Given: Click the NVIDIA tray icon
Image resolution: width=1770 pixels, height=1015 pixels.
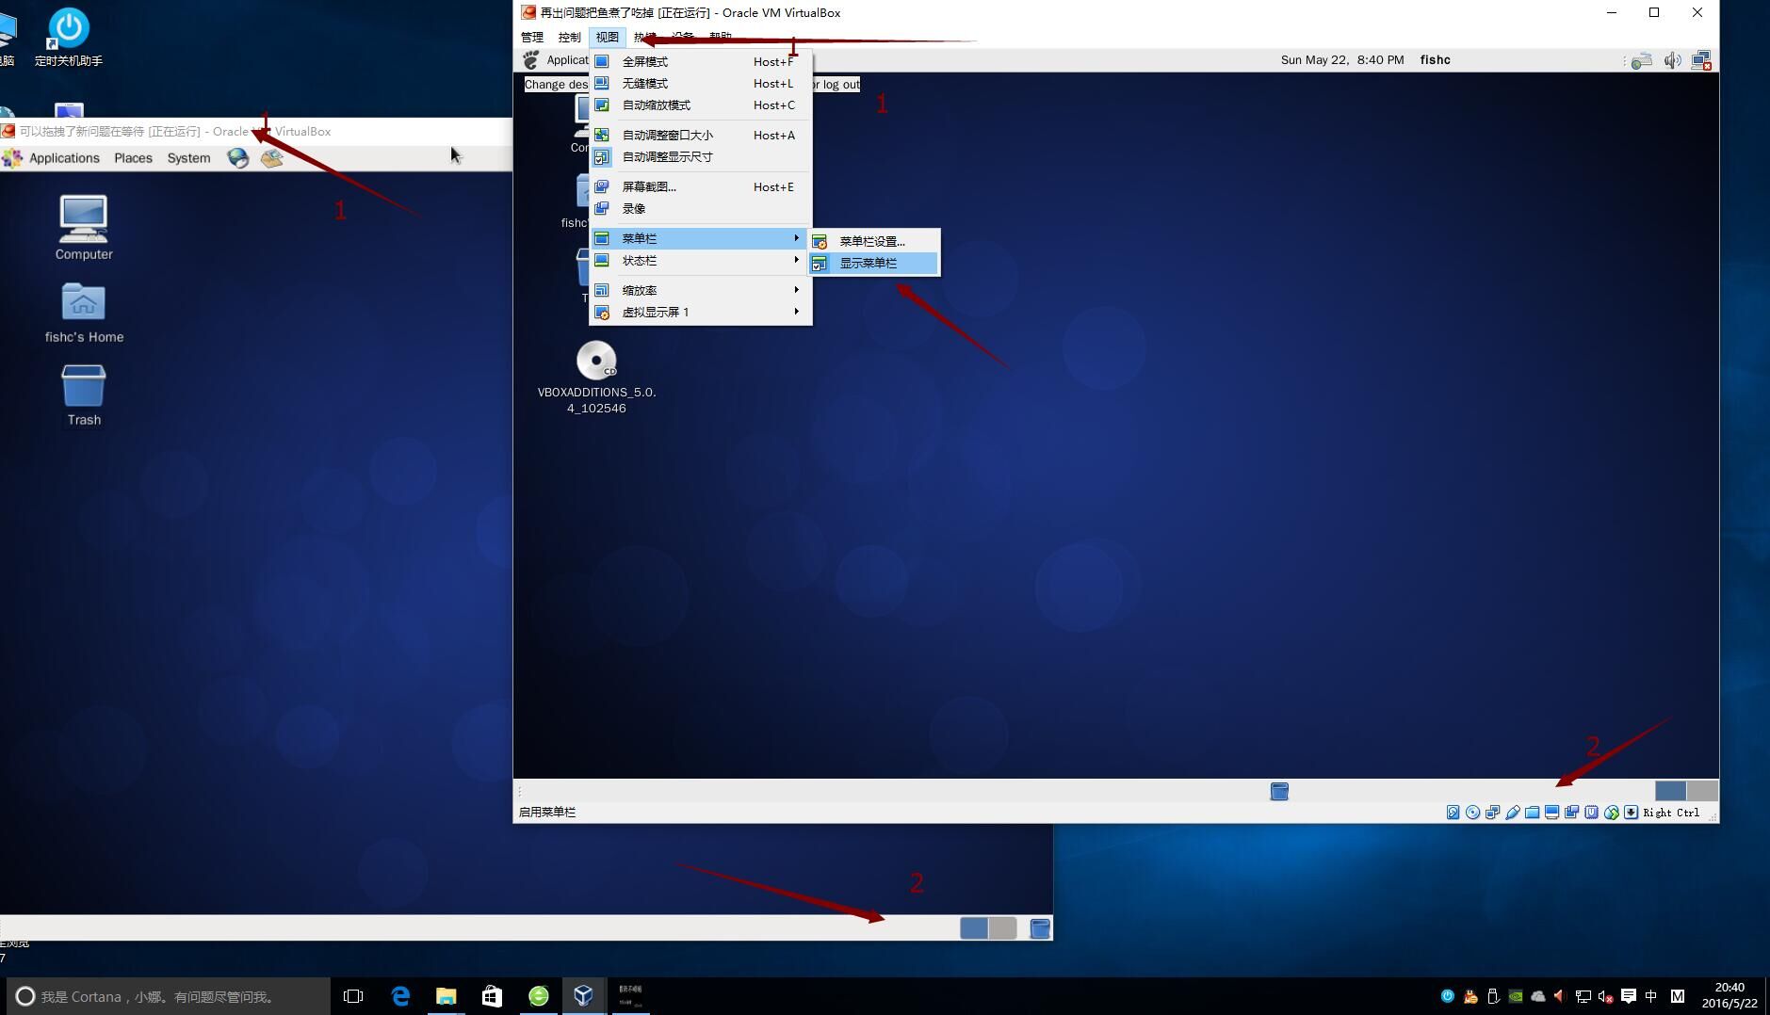Looking at the screenshot, I should pyautogui.click(x=1516, y=996).
